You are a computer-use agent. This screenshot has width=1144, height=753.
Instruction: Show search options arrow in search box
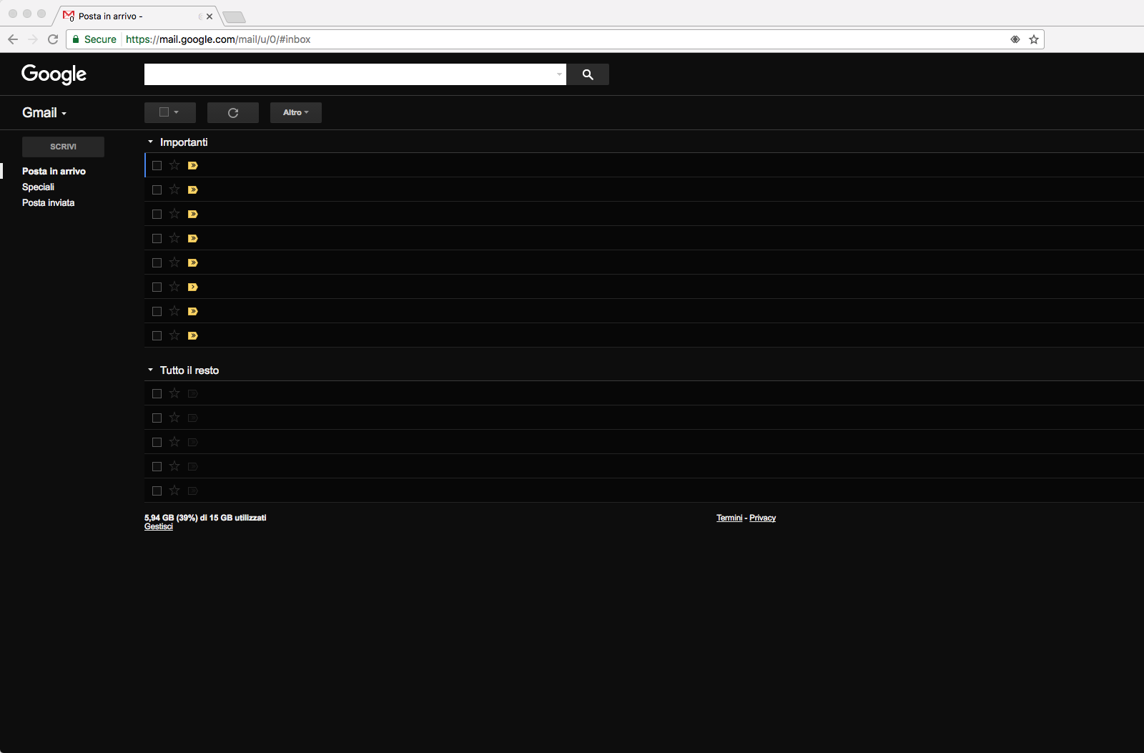[x=559, y=74]
